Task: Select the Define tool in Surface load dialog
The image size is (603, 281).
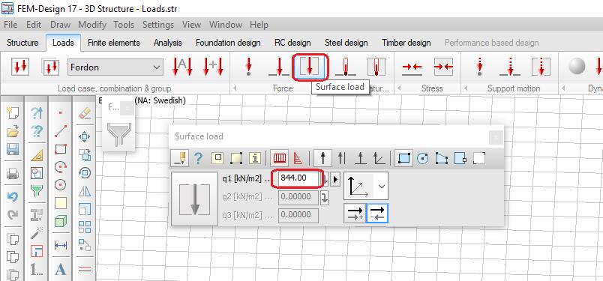Action: (x=179, y=158)
